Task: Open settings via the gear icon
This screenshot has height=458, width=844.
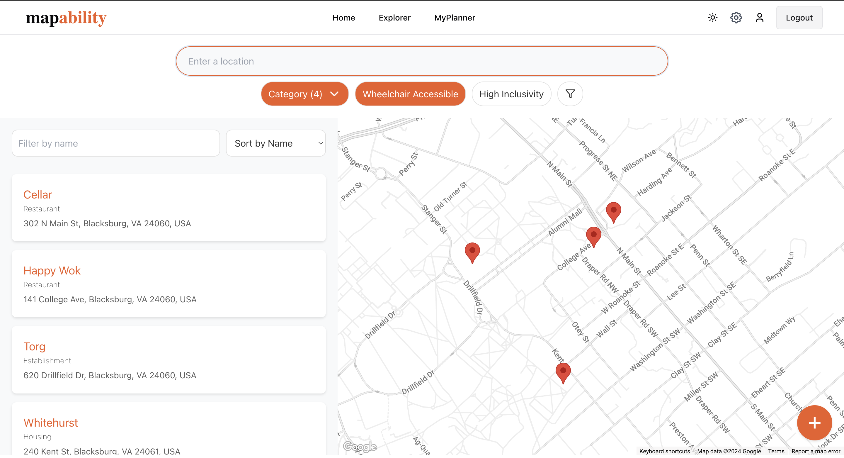Action: [736, 18]
